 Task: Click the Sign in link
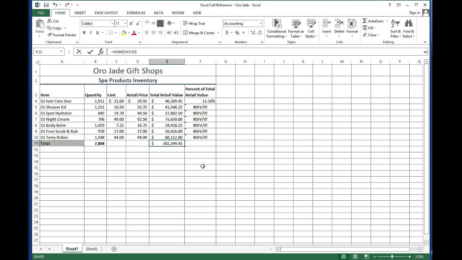pyautogui.click(x=414, y=13)
